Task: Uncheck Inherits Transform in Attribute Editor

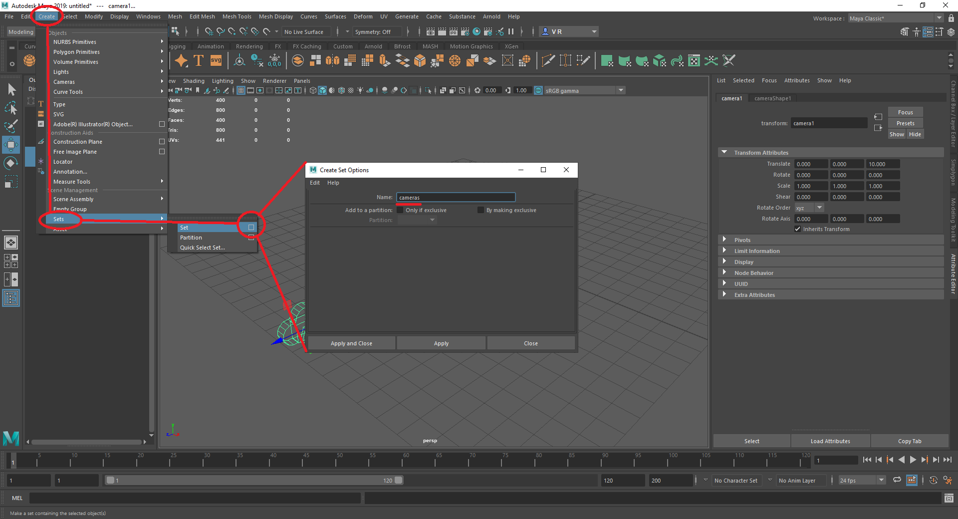Action: tap(798, 229)
